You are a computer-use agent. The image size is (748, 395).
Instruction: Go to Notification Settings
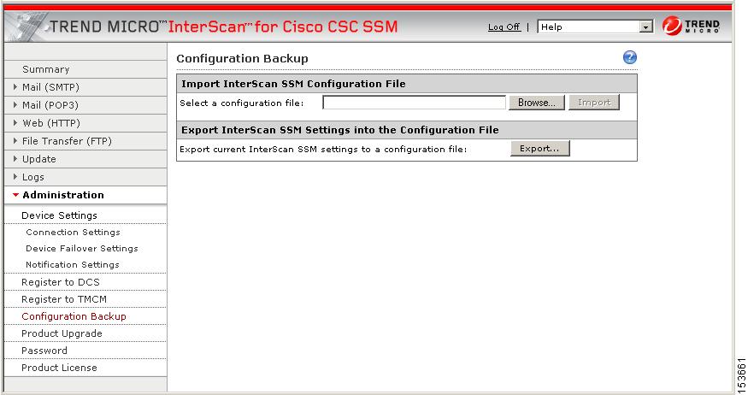pyautogui.click(x=73, y=265)
